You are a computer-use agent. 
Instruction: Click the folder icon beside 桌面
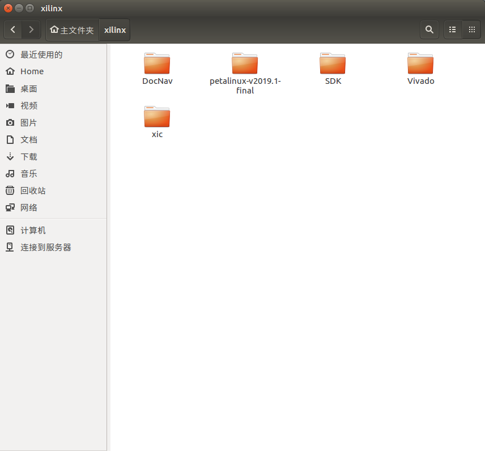10,89
